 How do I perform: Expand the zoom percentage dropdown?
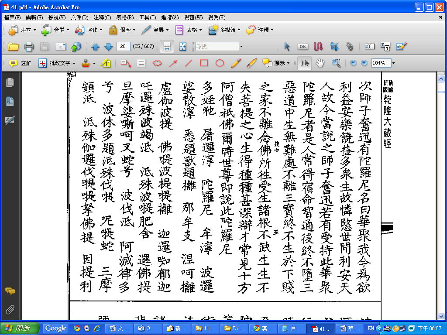[393, 63]
